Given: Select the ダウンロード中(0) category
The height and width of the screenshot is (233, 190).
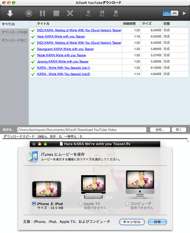Looking at the screenshot, I should (x=14, y=32).
